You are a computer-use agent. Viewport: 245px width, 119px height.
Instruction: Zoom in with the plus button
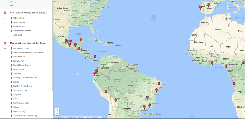[57, 110]
